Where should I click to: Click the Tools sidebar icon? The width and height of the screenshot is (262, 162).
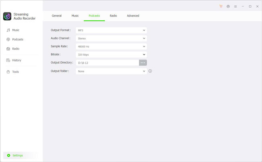point(8,72)
